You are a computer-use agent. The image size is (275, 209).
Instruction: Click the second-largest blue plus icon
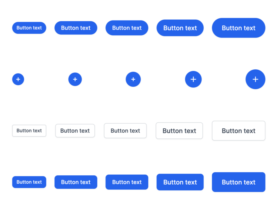193,79
